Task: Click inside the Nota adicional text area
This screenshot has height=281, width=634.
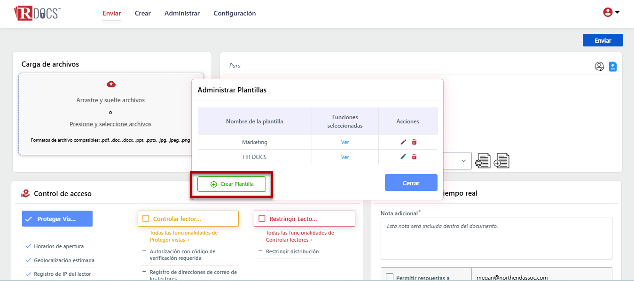Action: click(x=496, y=238)
